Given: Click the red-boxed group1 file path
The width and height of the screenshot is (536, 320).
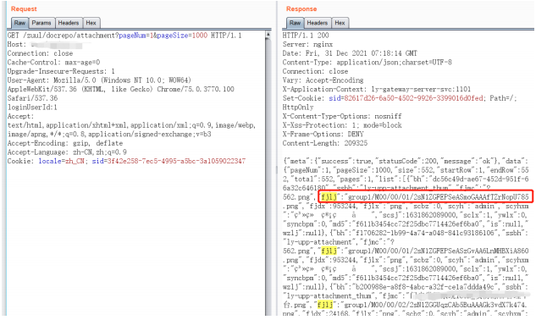Looking at the screenshot, I should coord(438,197).
